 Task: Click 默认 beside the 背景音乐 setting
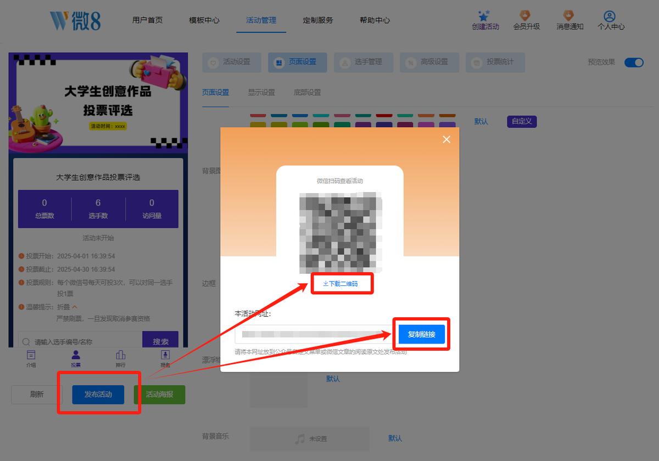(x=395, y=438)
